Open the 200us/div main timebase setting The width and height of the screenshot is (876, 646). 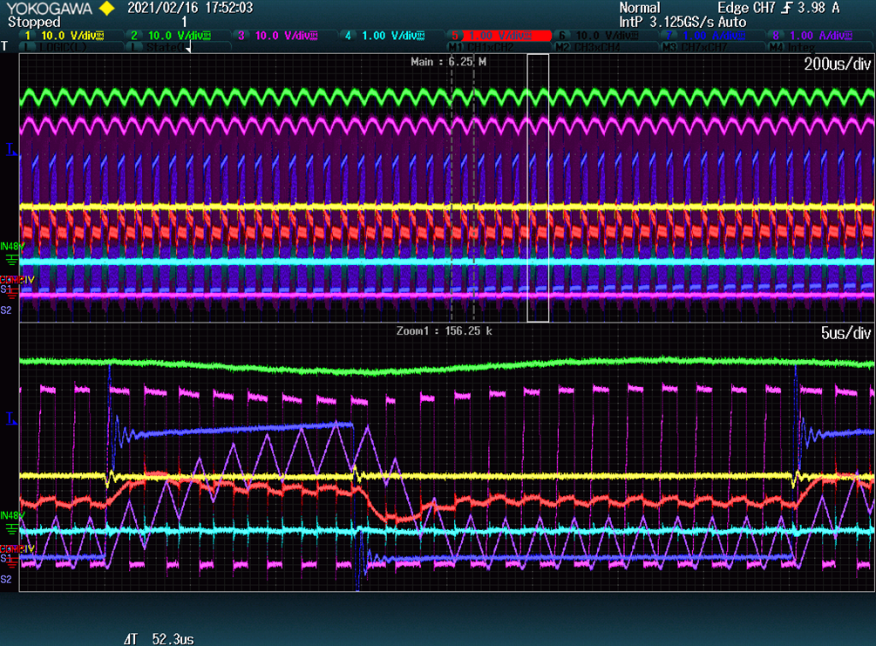click(837, 65)
